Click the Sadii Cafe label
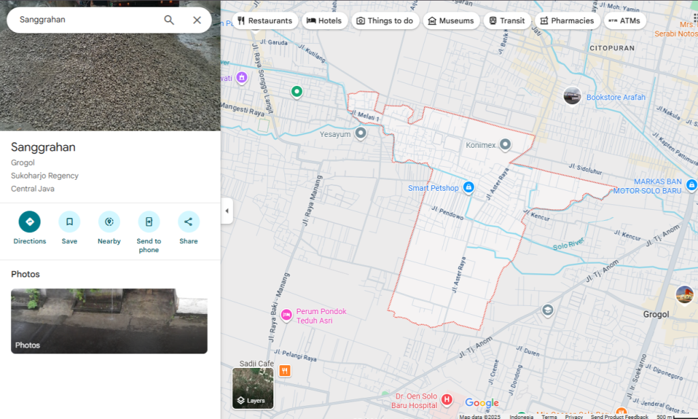The image size is (698, 419). click(256, 363)
